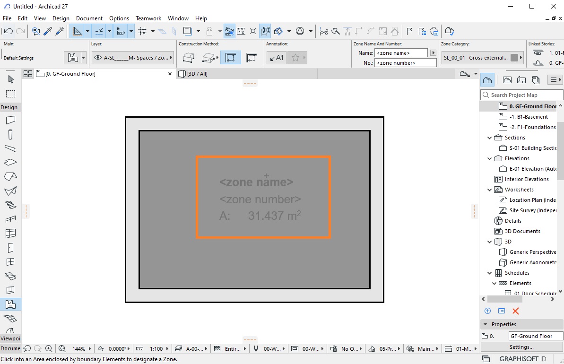
Task: Click the zone No. input field
Action: click(x=405, y=63)
